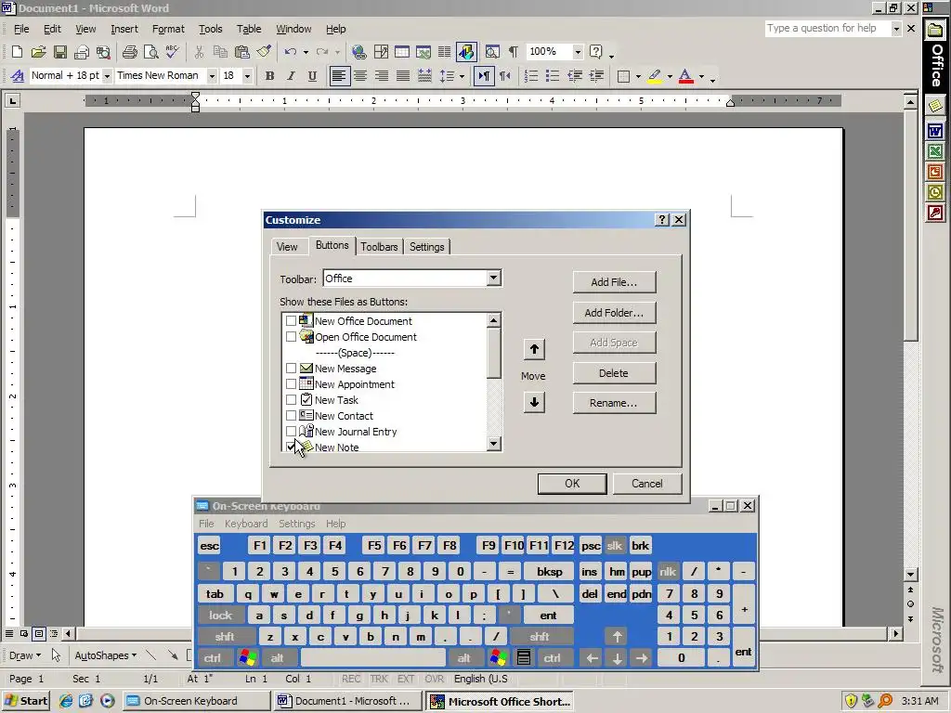951x713 pixels.
Task: Tick the New Task checkbox
Action: (291, 399)
